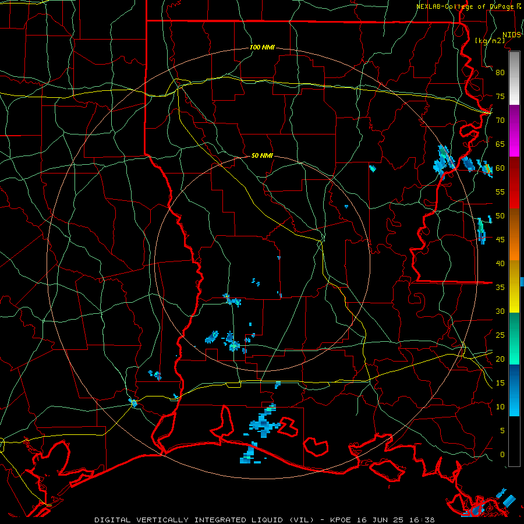Click the 30 value on the VIL scale
The image size is (524, 524).
(x=500, y=311)
